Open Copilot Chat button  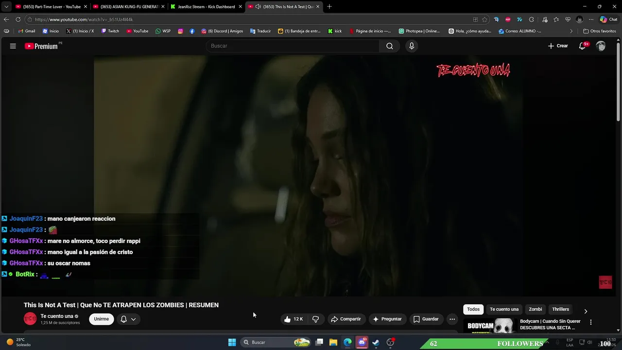point(608,19)
